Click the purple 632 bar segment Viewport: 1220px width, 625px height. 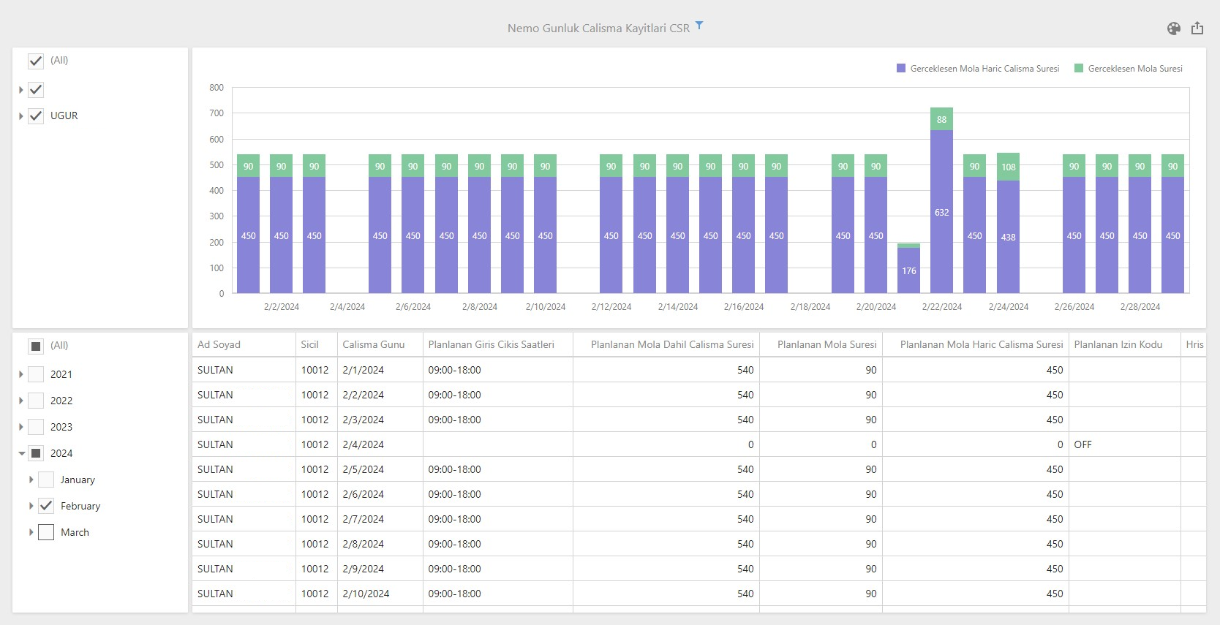(x=941, y=212)
